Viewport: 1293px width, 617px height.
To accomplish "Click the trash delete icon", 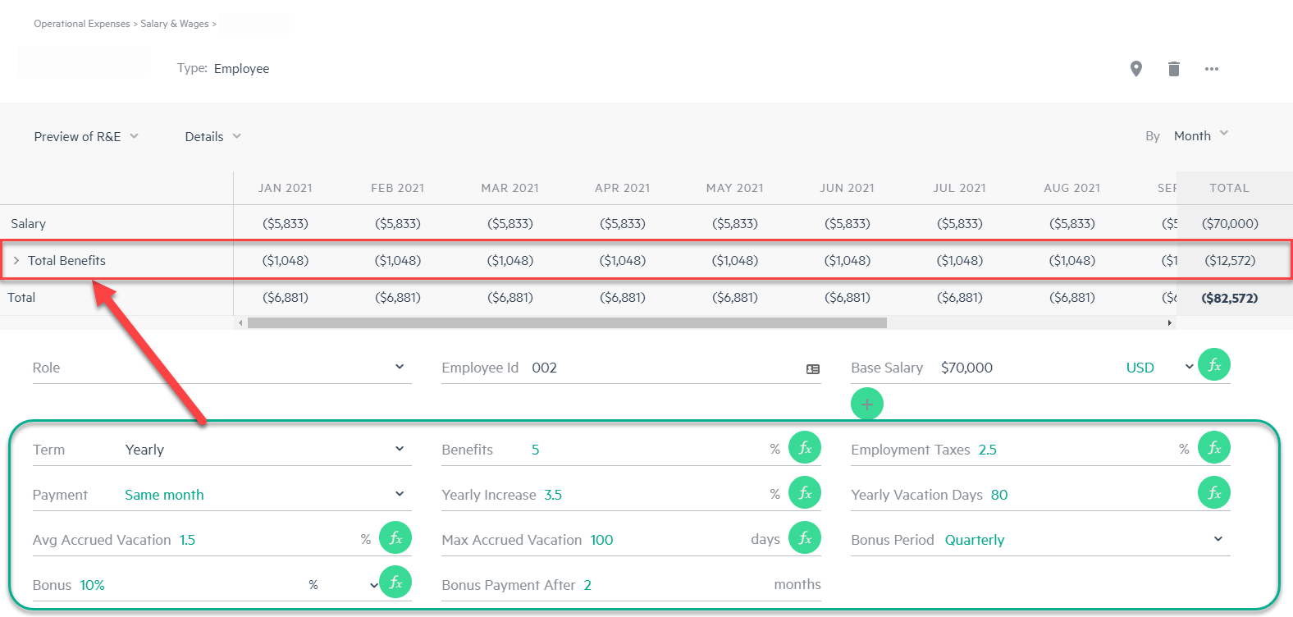I will (x=1173, y=69).
